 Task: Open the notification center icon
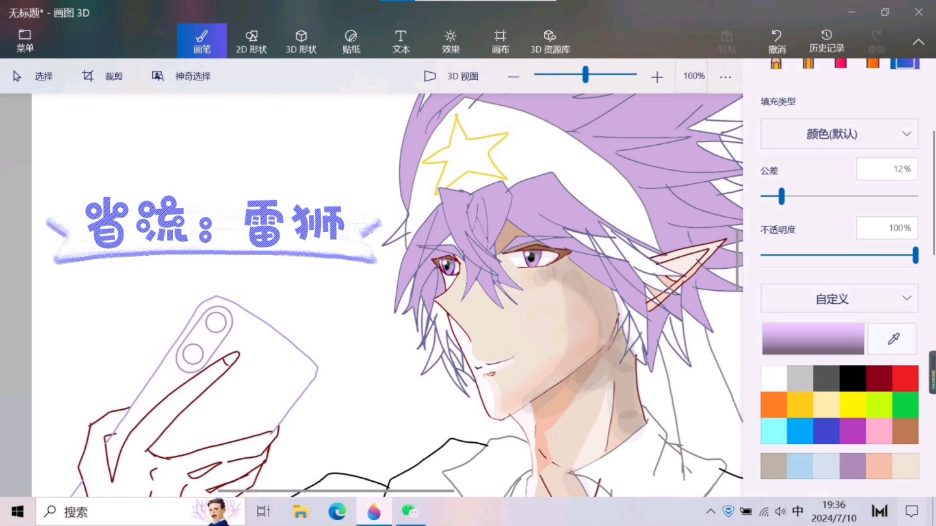[x=912, y=512]
